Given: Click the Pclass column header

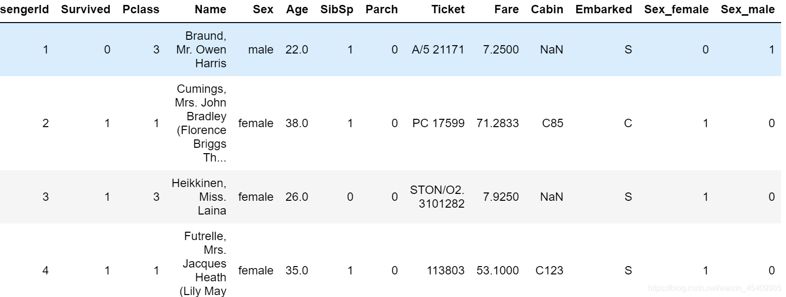Looking at the screenshot, I should (141, 9).
